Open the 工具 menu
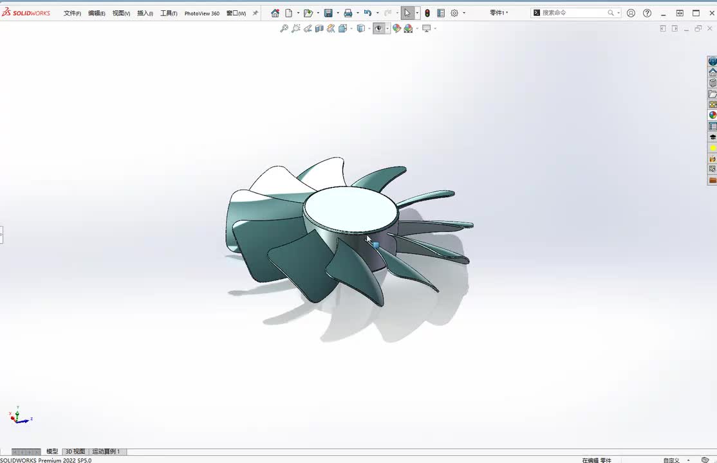Image resolution: width=717 pixels, height=463 pixels. [169, 14]
